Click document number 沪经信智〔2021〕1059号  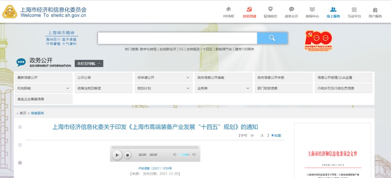pos(155,169)
